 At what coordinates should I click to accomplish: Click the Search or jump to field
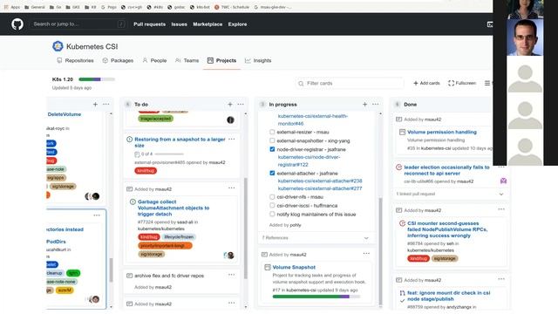78,24
